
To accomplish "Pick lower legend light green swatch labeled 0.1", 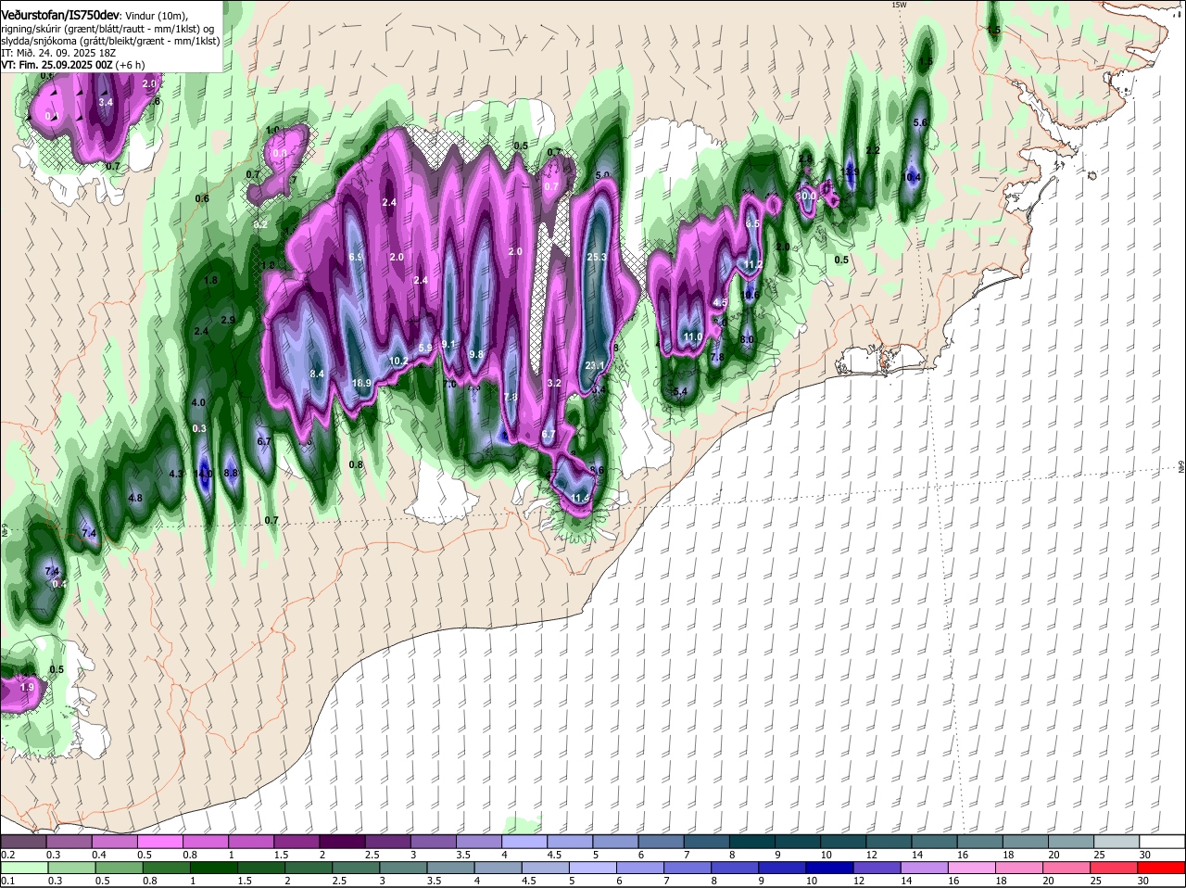I will point(23,868).
